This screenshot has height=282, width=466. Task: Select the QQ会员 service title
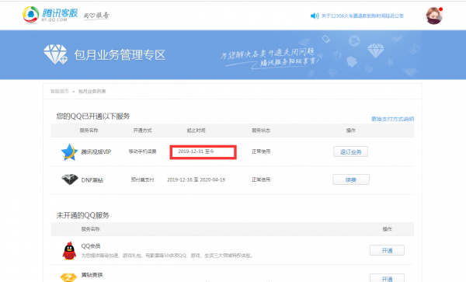tap(91, 246)
